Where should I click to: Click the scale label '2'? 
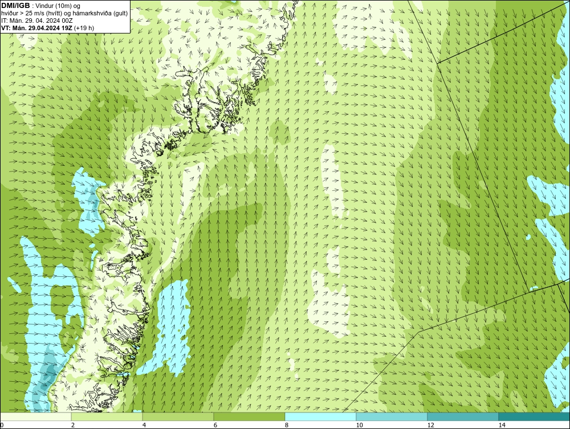pyautogui.click(x=73, y=425)
